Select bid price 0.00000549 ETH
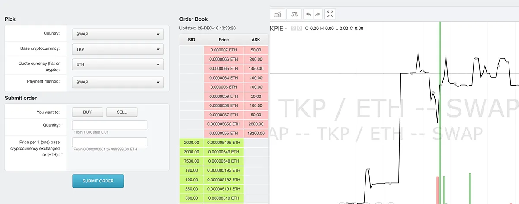The image size is (519, 204). coord(224,152)
